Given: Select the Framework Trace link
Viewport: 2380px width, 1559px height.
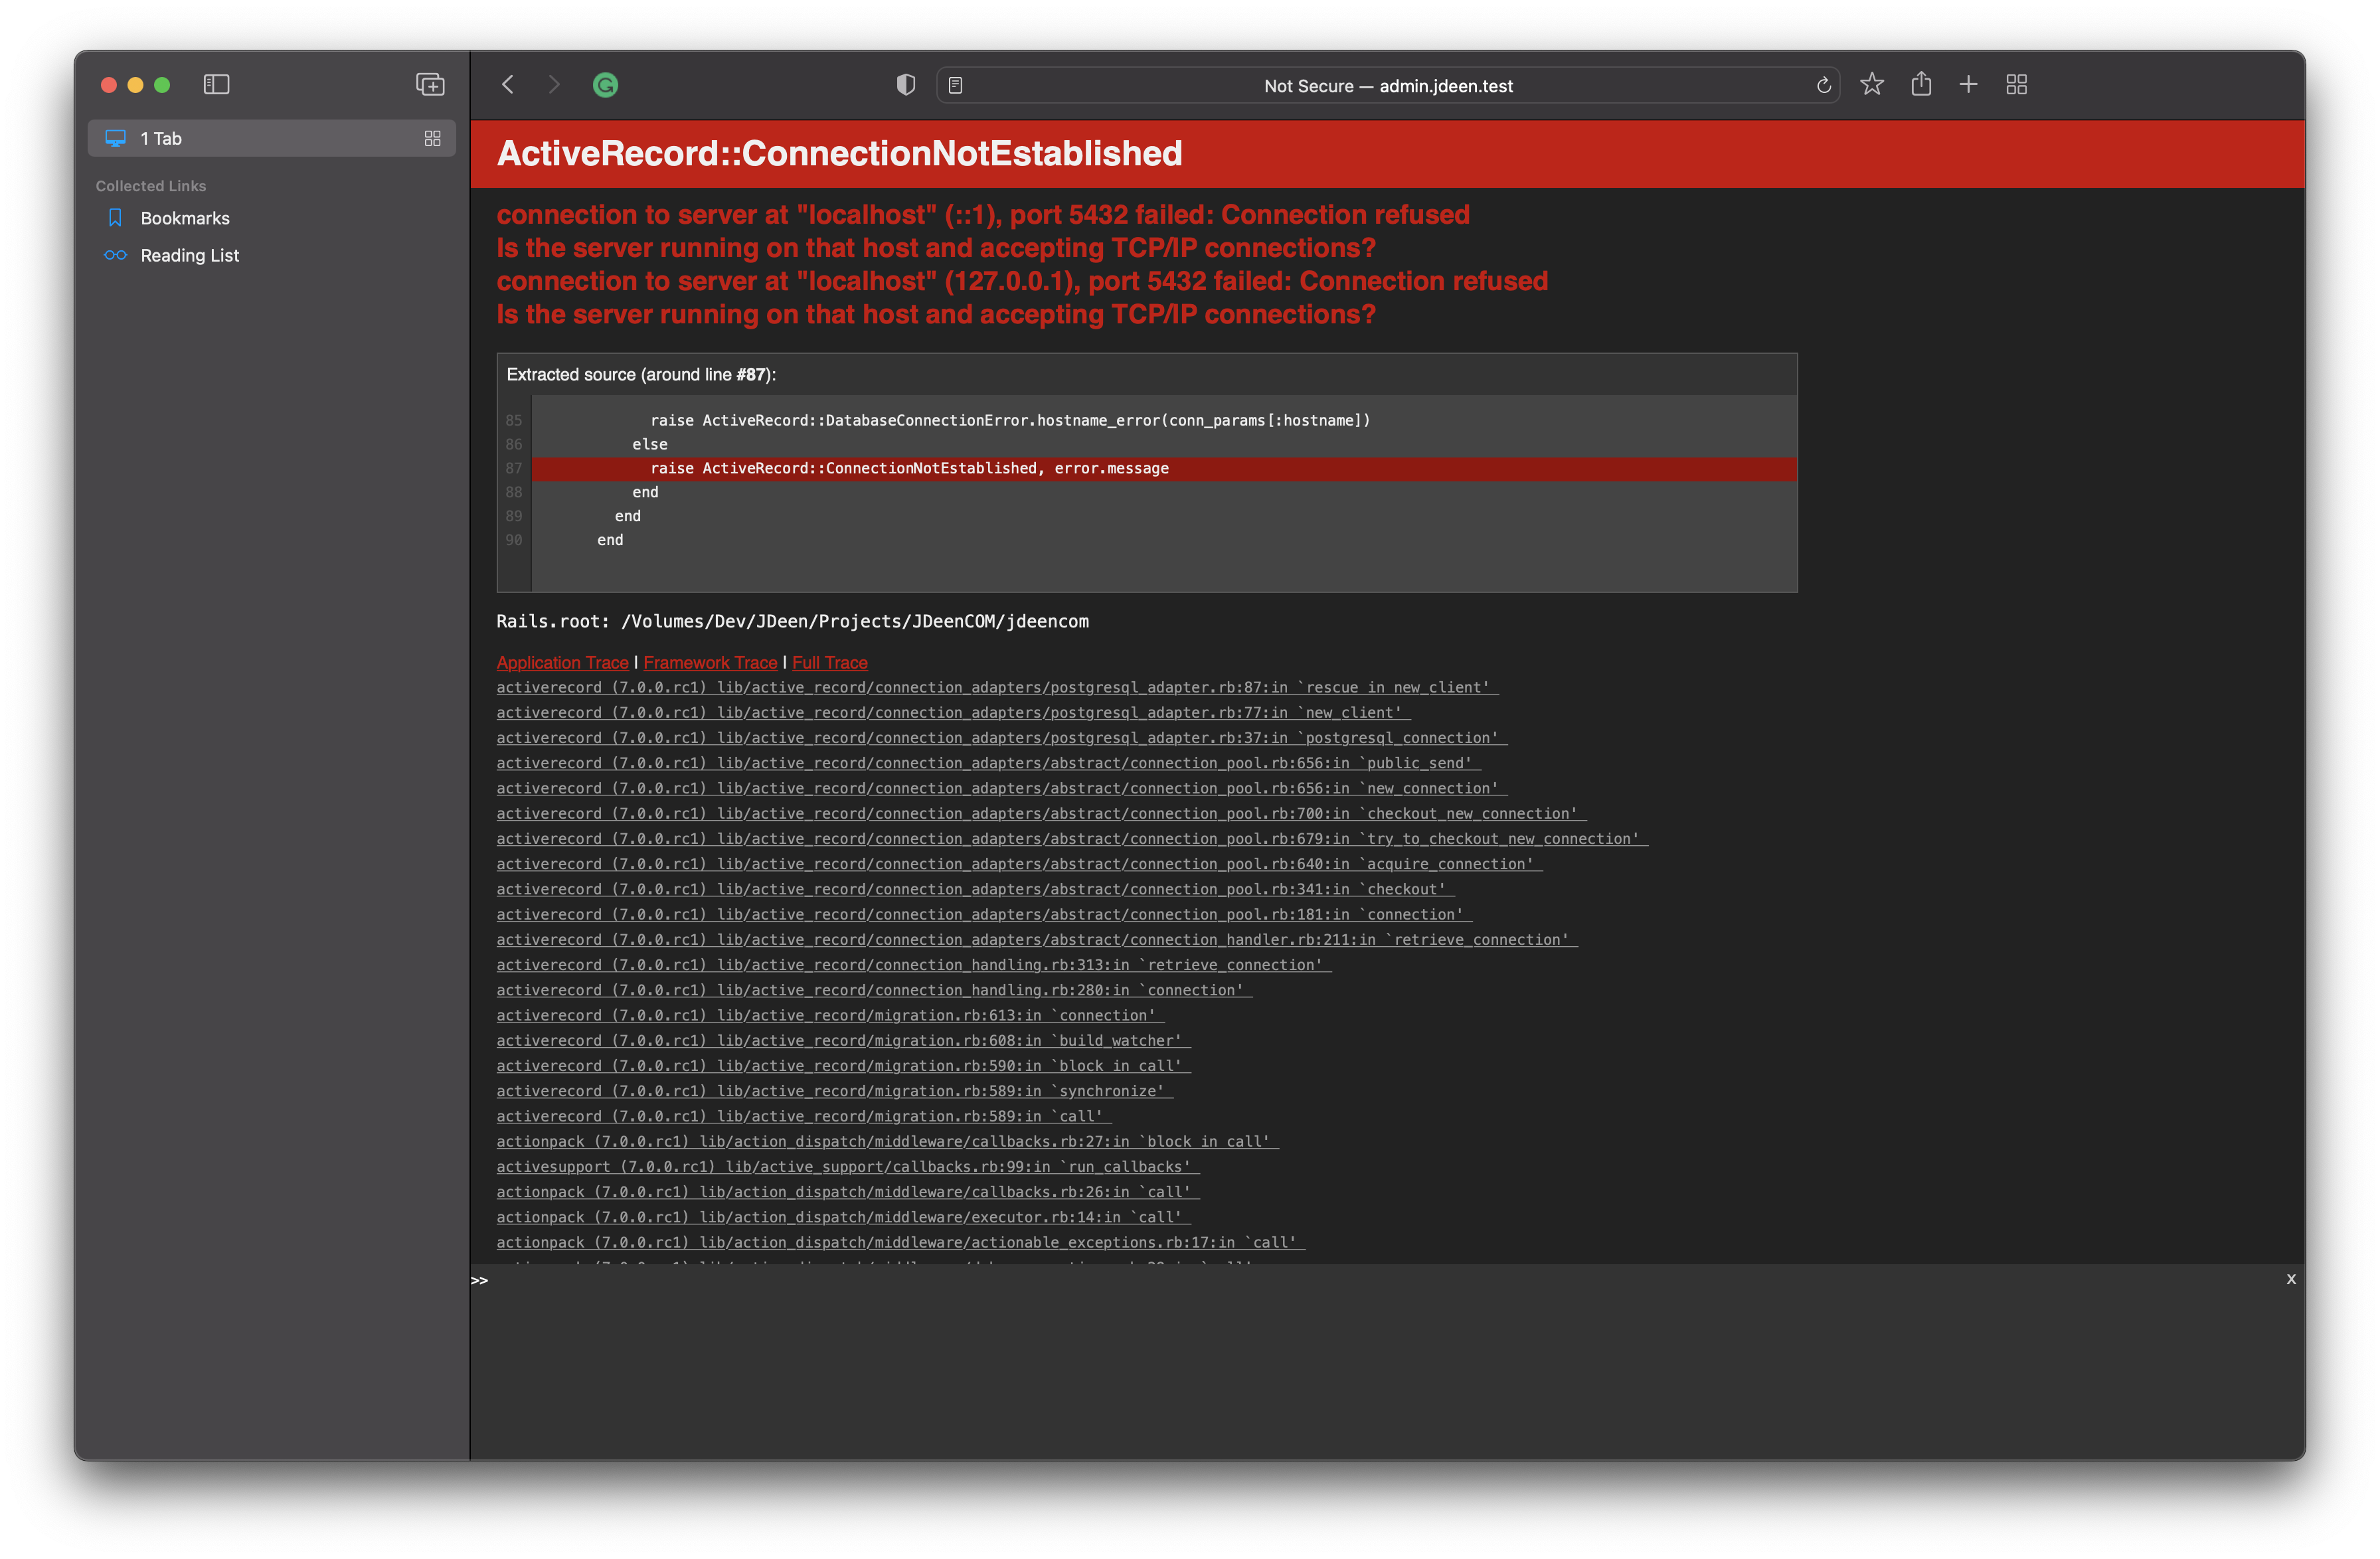Looking at the screenshot, I should click(710, 661).
